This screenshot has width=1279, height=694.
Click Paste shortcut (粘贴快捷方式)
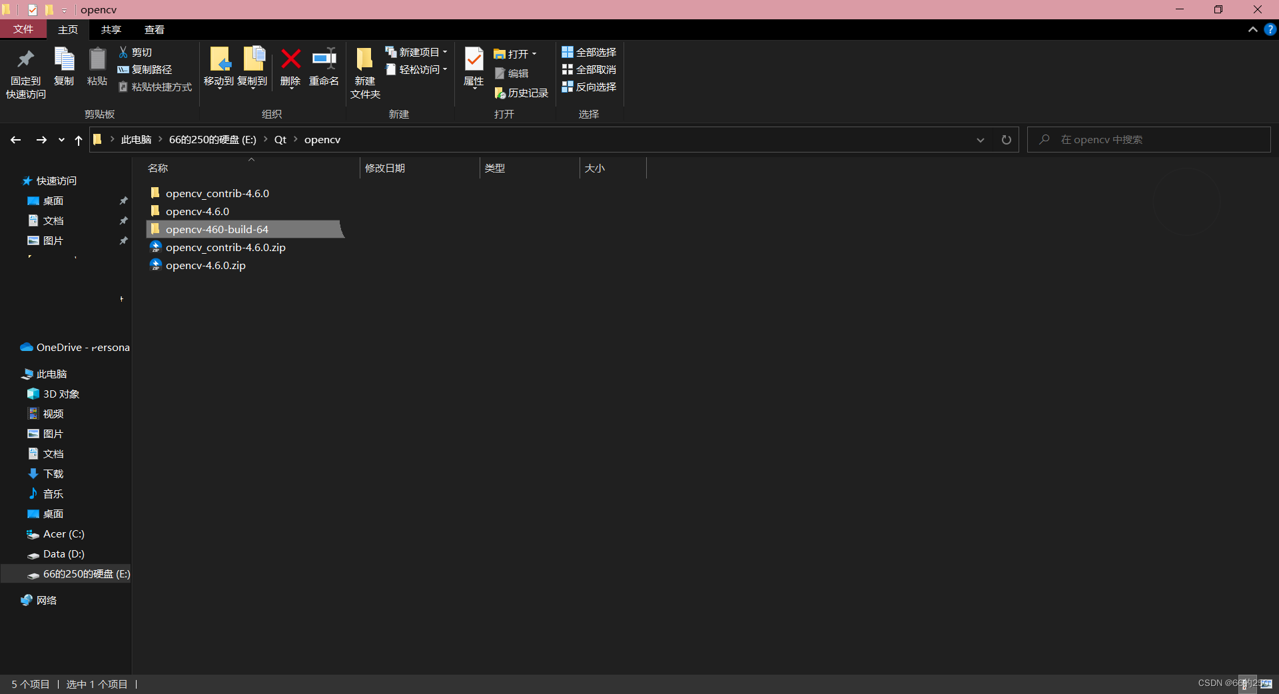point(155,87)
